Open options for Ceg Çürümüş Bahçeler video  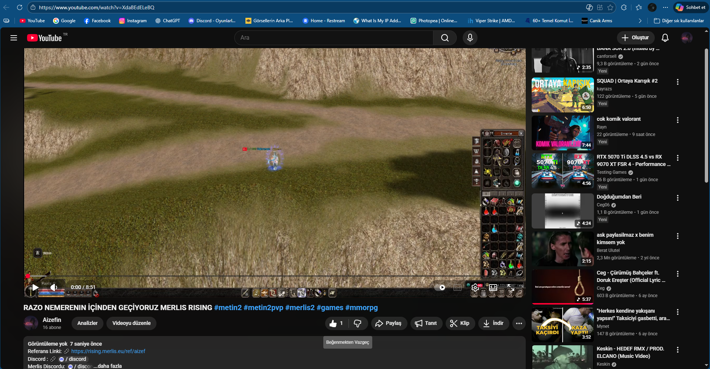point(678,274)
